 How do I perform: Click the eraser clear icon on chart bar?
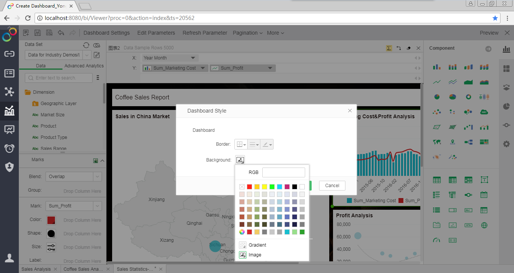[x=409, y=48]
